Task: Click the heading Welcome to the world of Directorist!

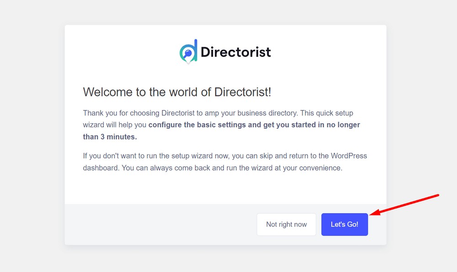Action: tap(177, 92)
